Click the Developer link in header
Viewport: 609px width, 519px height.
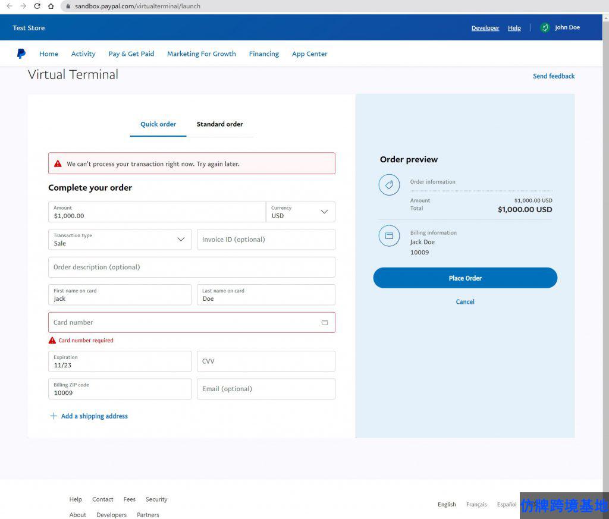coord(485,28)
